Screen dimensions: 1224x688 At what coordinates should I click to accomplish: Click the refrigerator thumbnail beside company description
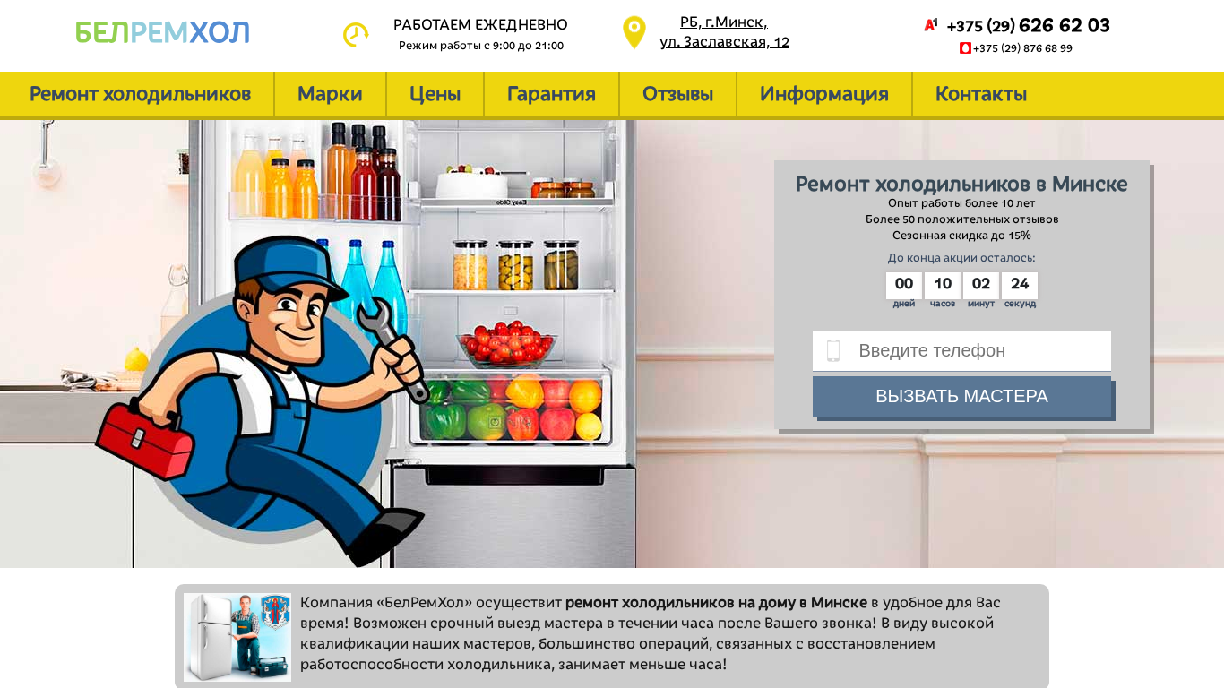click(237, 637)
